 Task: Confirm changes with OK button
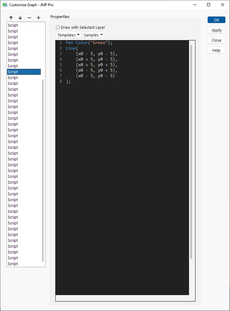pyautogui.click(x=216, y=20)
